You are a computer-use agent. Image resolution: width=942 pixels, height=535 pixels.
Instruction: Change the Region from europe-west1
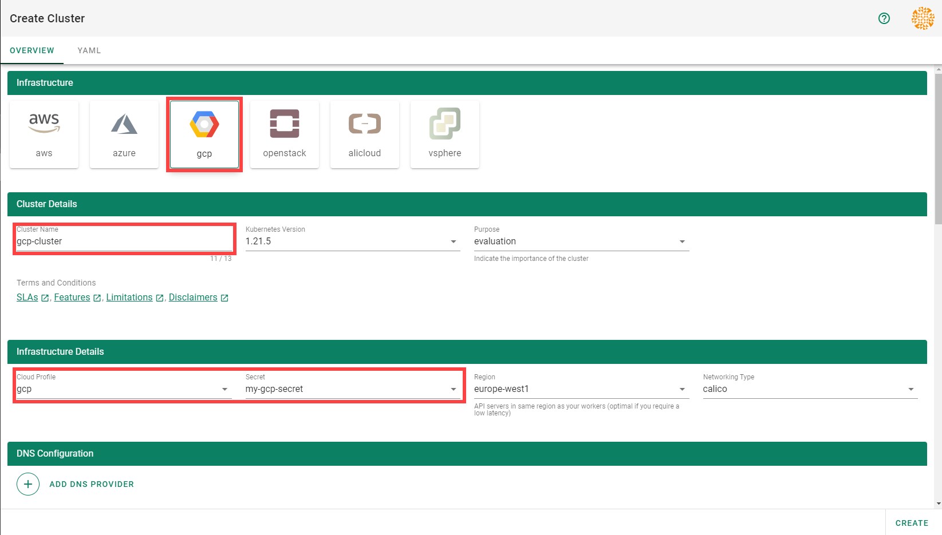[x=581, y=389]
